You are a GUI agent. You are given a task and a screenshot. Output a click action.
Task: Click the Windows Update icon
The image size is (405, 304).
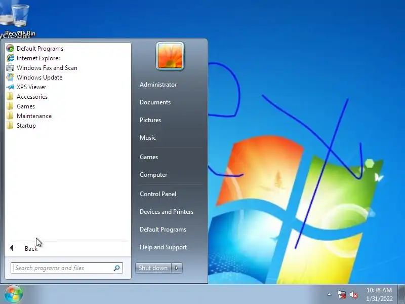10,78
